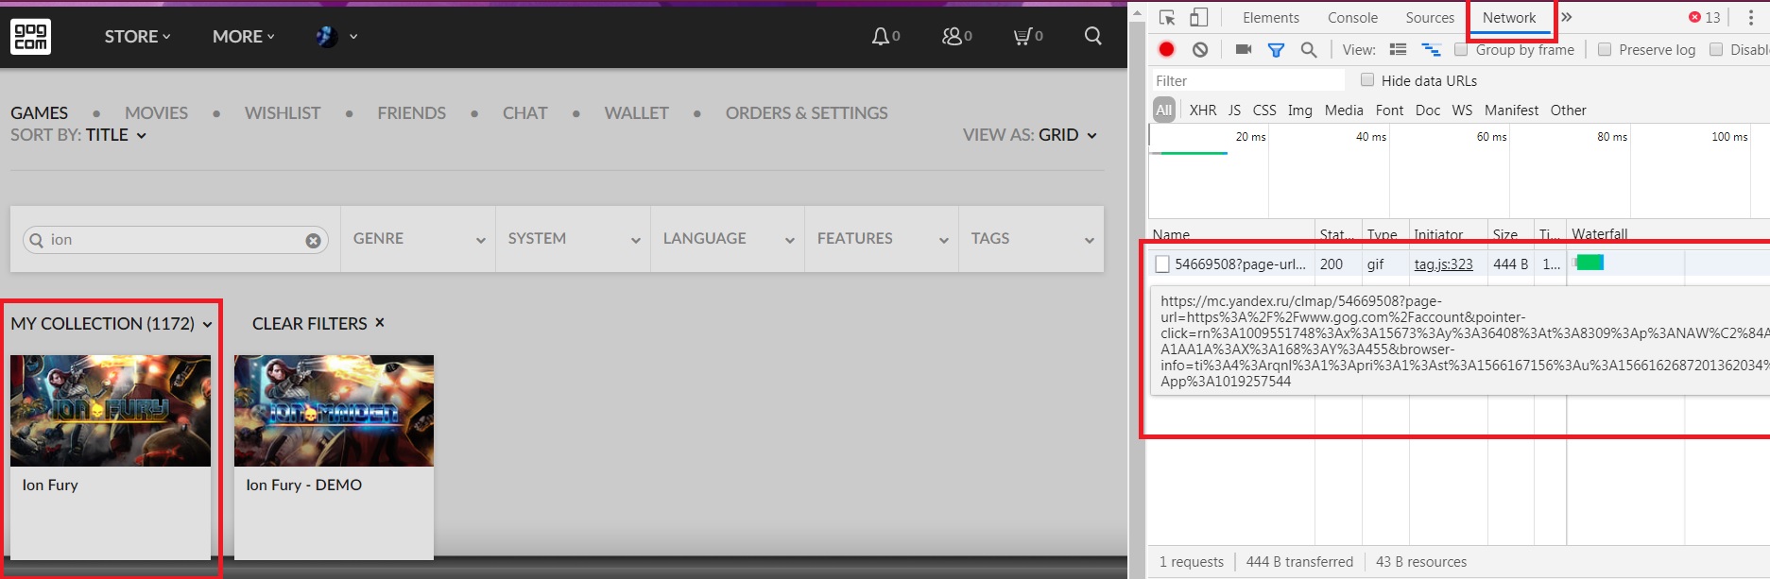Go to the WISHLIST section

pyautogui.click(x=283, y=113)
